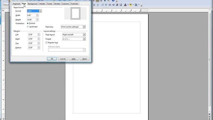Open the blue Help question mark icon
Image resolution: width=213 pixels, height=120 pixels.
(x=113, y=1)
